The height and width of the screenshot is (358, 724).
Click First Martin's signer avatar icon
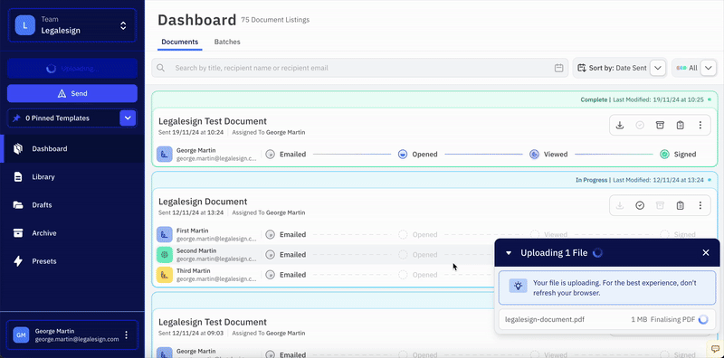[165, 234]
